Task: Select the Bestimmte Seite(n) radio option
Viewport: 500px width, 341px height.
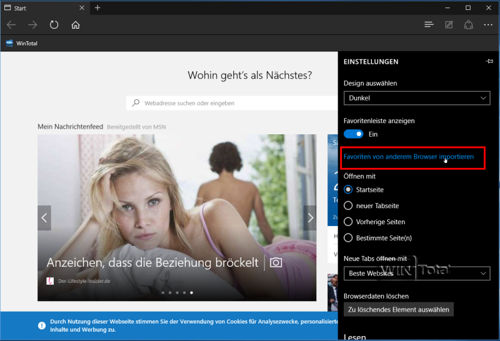Action: coord(348,238)
